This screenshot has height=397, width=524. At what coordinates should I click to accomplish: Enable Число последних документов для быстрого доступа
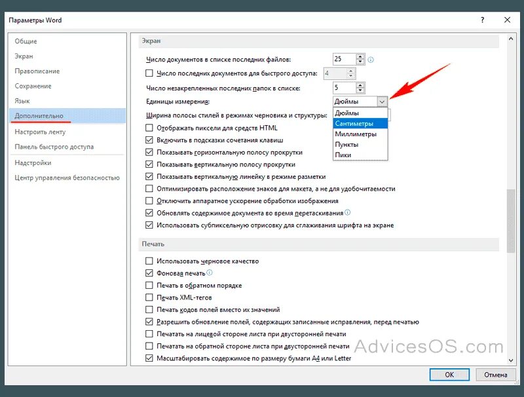pyautogui.click(x=149, y=73)
